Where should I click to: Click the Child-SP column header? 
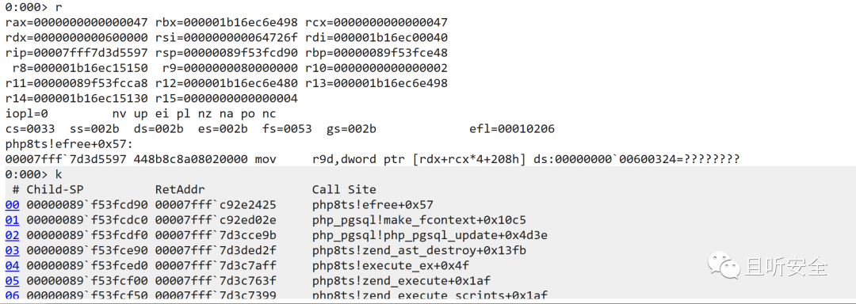tap(52, 189)
